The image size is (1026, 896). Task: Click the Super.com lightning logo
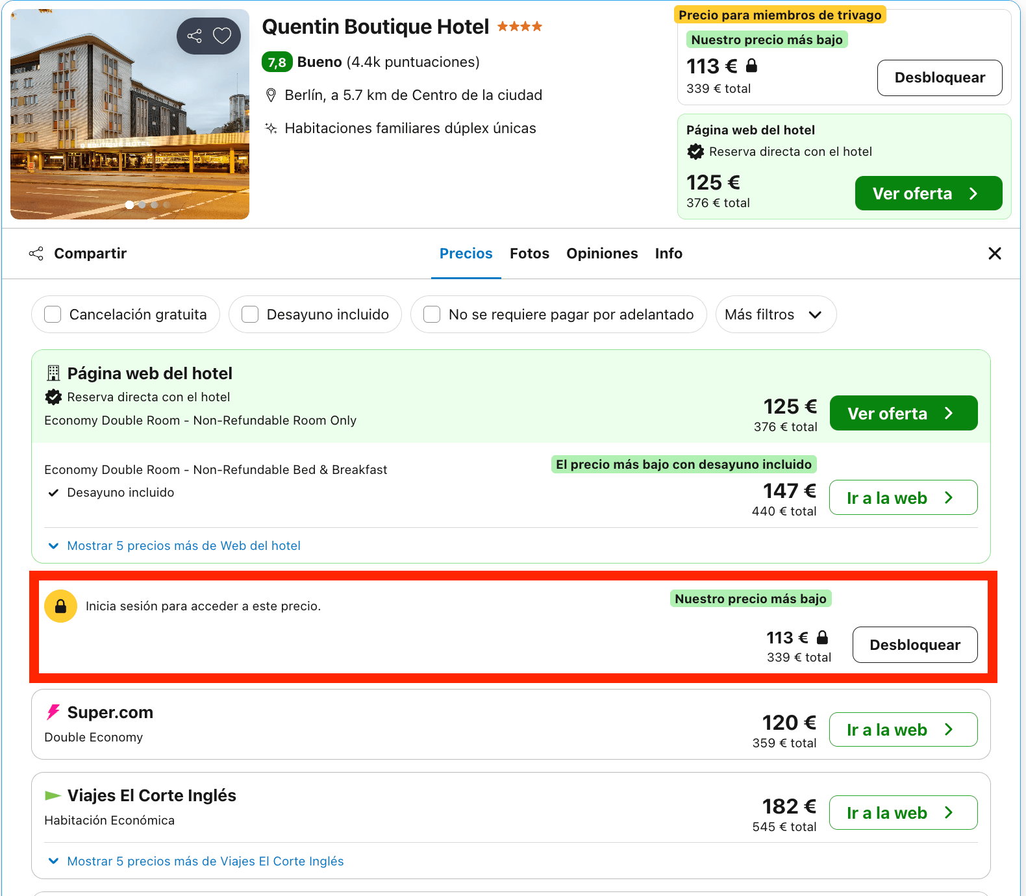pos(53,712)
